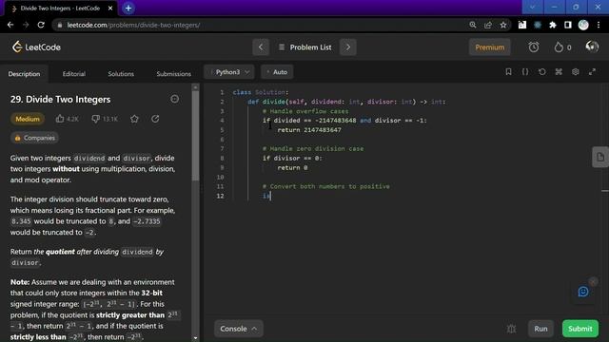This screenshot has height=342, width=609.
Task: Click the Medium difficulty badge
Action: click(28, 119)
